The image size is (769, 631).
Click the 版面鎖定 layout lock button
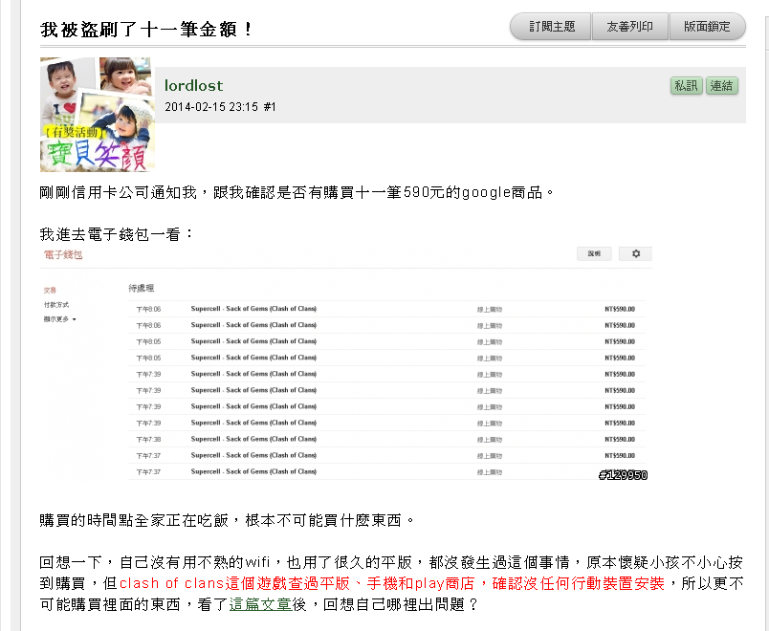pos(707,27)
